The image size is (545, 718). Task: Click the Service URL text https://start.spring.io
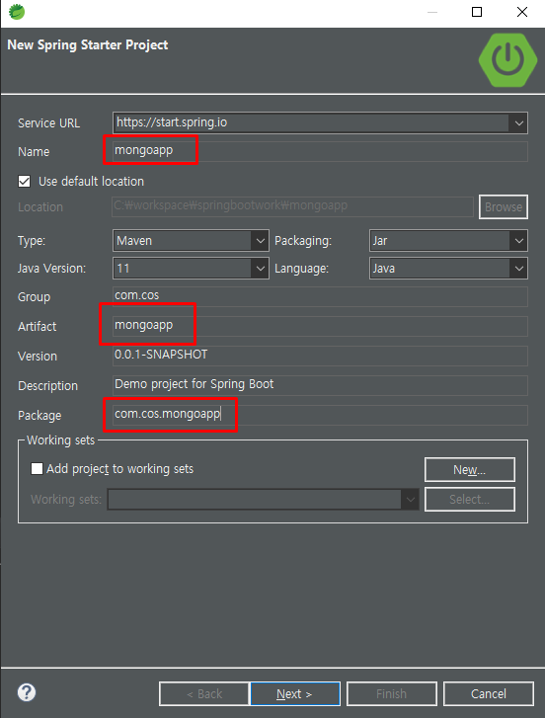pyautogui.click(x=172, y=122)
